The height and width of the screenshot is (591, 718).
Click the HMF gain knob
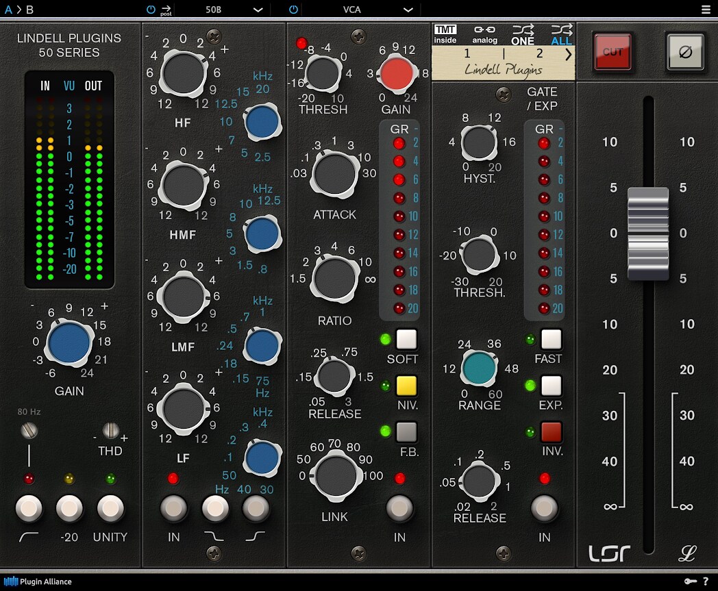[x=183, y=186]
